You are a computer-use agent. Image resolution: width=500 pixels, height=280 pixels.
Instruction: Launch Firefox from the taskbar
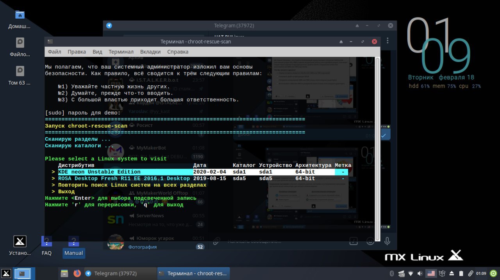point(77,273)
